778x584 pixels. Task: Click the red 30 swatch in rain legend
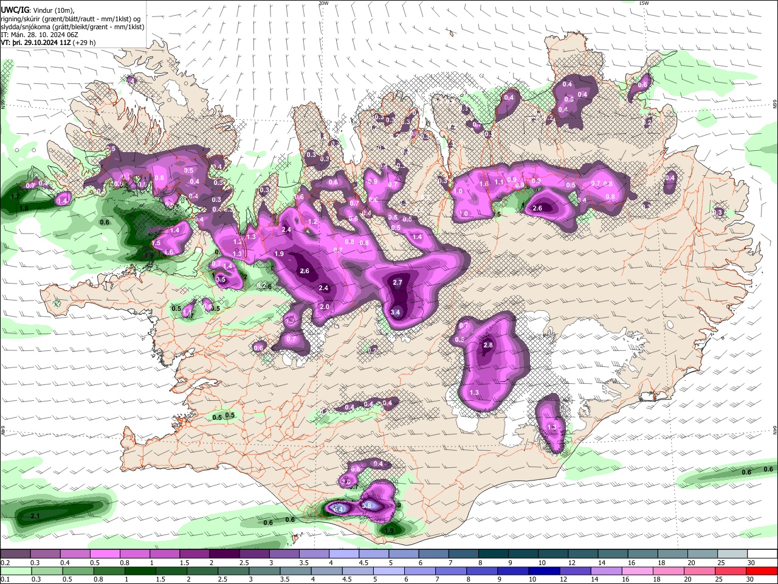point(762,571)
